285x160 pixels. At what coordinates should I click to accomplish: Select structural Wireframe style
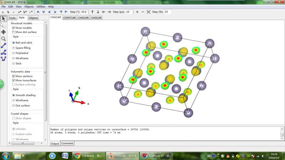coord(14,58)
